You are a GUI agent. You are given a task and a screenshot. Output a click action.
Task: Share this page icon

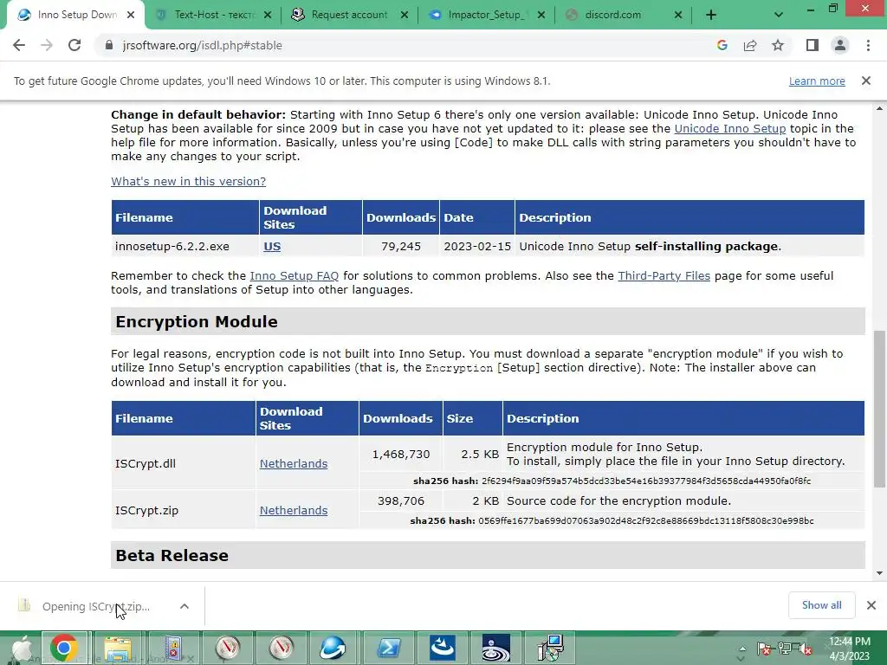(750, 45)
